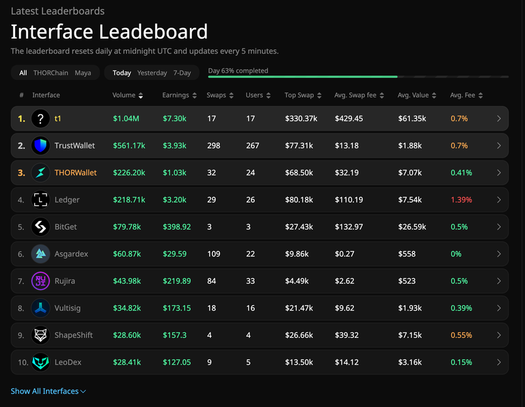Screen dimensions: 525x407
Task: Click Asgardex swaps count 109
Action: pyautogui.click(x=213, y=254)
